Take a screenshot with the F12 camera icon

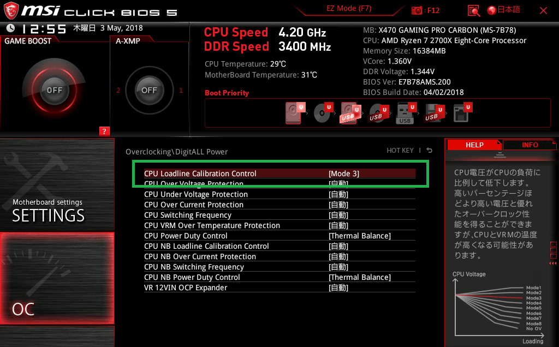(417, 10)
